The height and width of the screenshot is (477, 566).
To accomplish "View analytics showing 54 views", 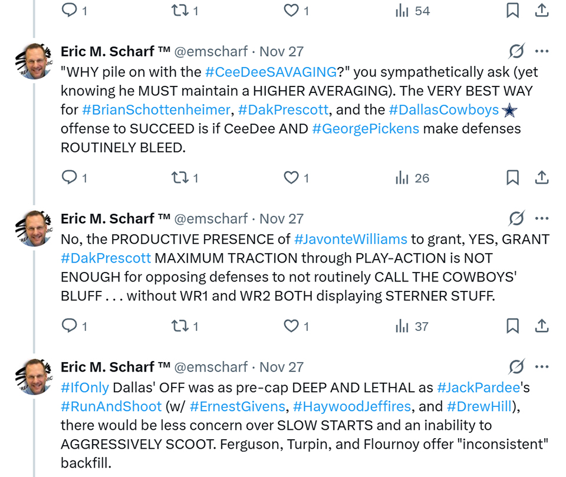I will pos(413,11).
